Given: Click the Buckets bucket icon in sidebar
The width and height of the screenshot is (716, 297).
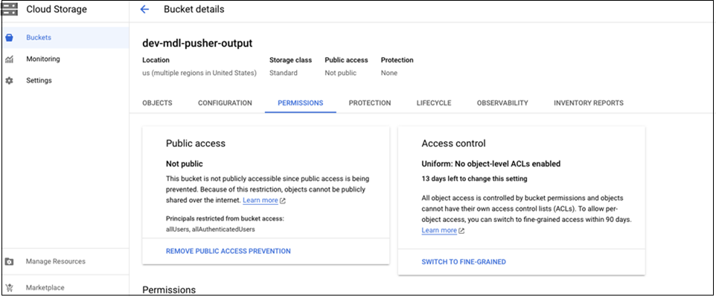Looking at the screenshot, I should point(9,38).
